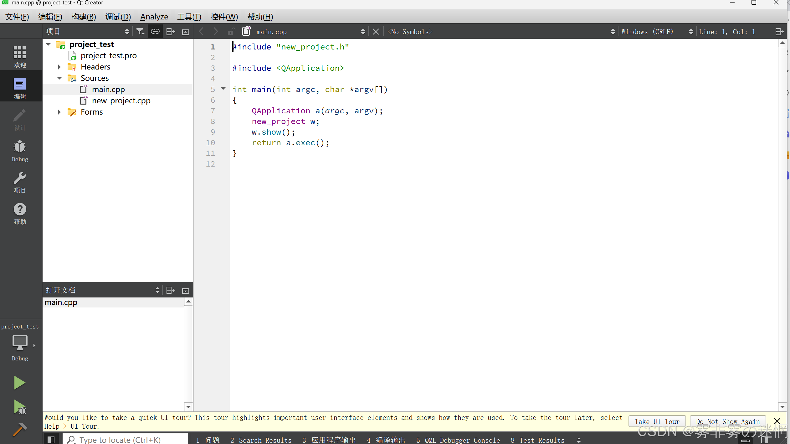Click Do Not Show Again button

pos(727,421)
